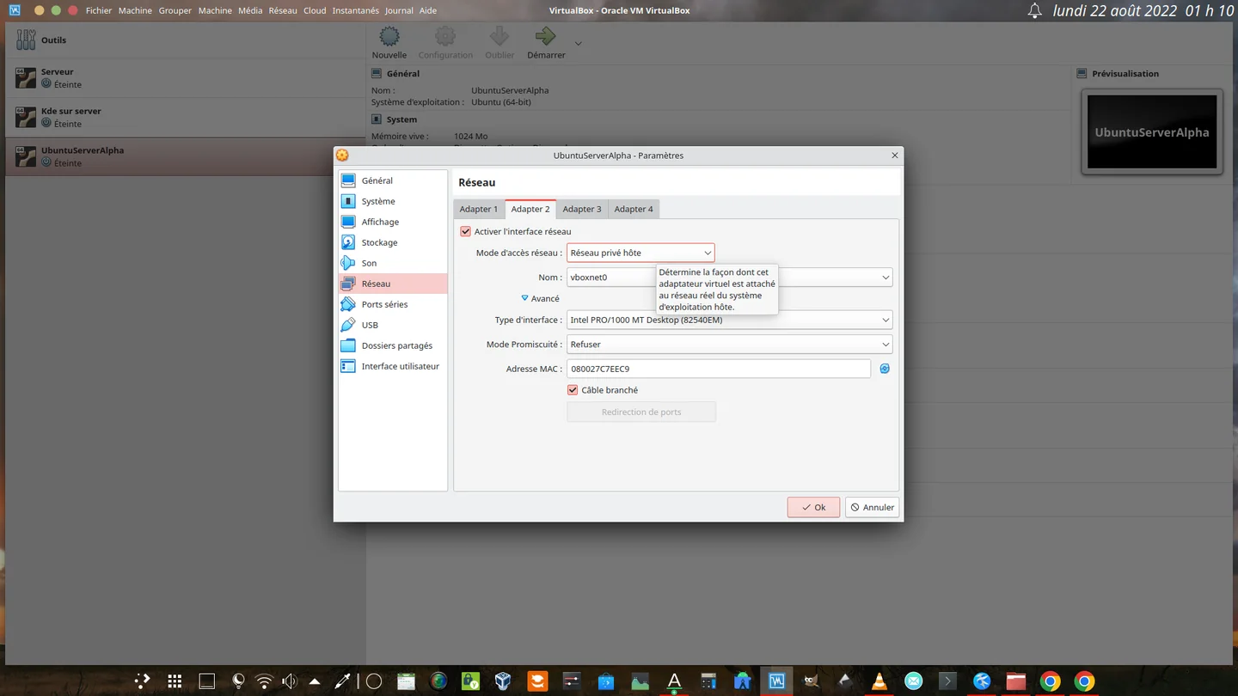This screenshot has width=1238, height=696.
Task: Open the Système settings category
Action: (393, 201)
